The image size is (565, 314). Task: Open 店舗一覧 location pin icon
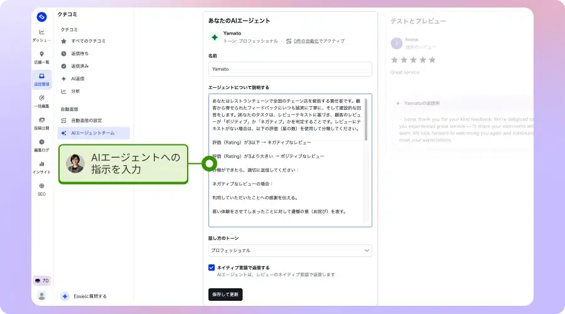(x=41, y=55)
